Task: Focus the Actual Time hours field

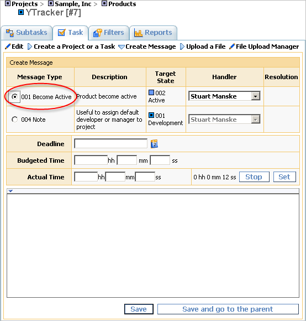Action: [86, 177]
